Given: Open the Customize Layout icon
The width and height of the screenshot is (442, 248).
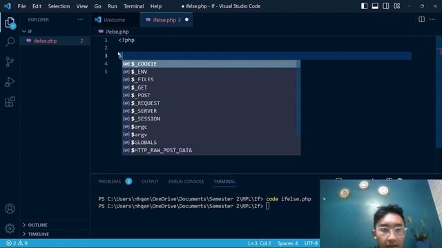Looking at the screenshot, I should point(396,6).
